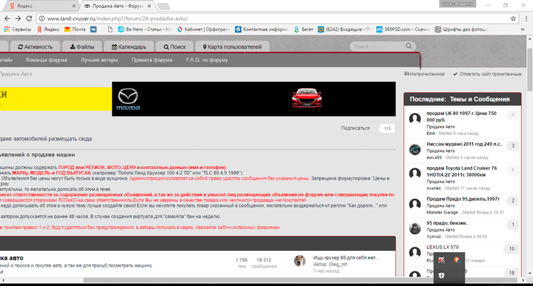Image resolution: width=533 pixels, height=286 pixels.
Task: Open the Бегет bookmark
Action: [x=304, y=29]
